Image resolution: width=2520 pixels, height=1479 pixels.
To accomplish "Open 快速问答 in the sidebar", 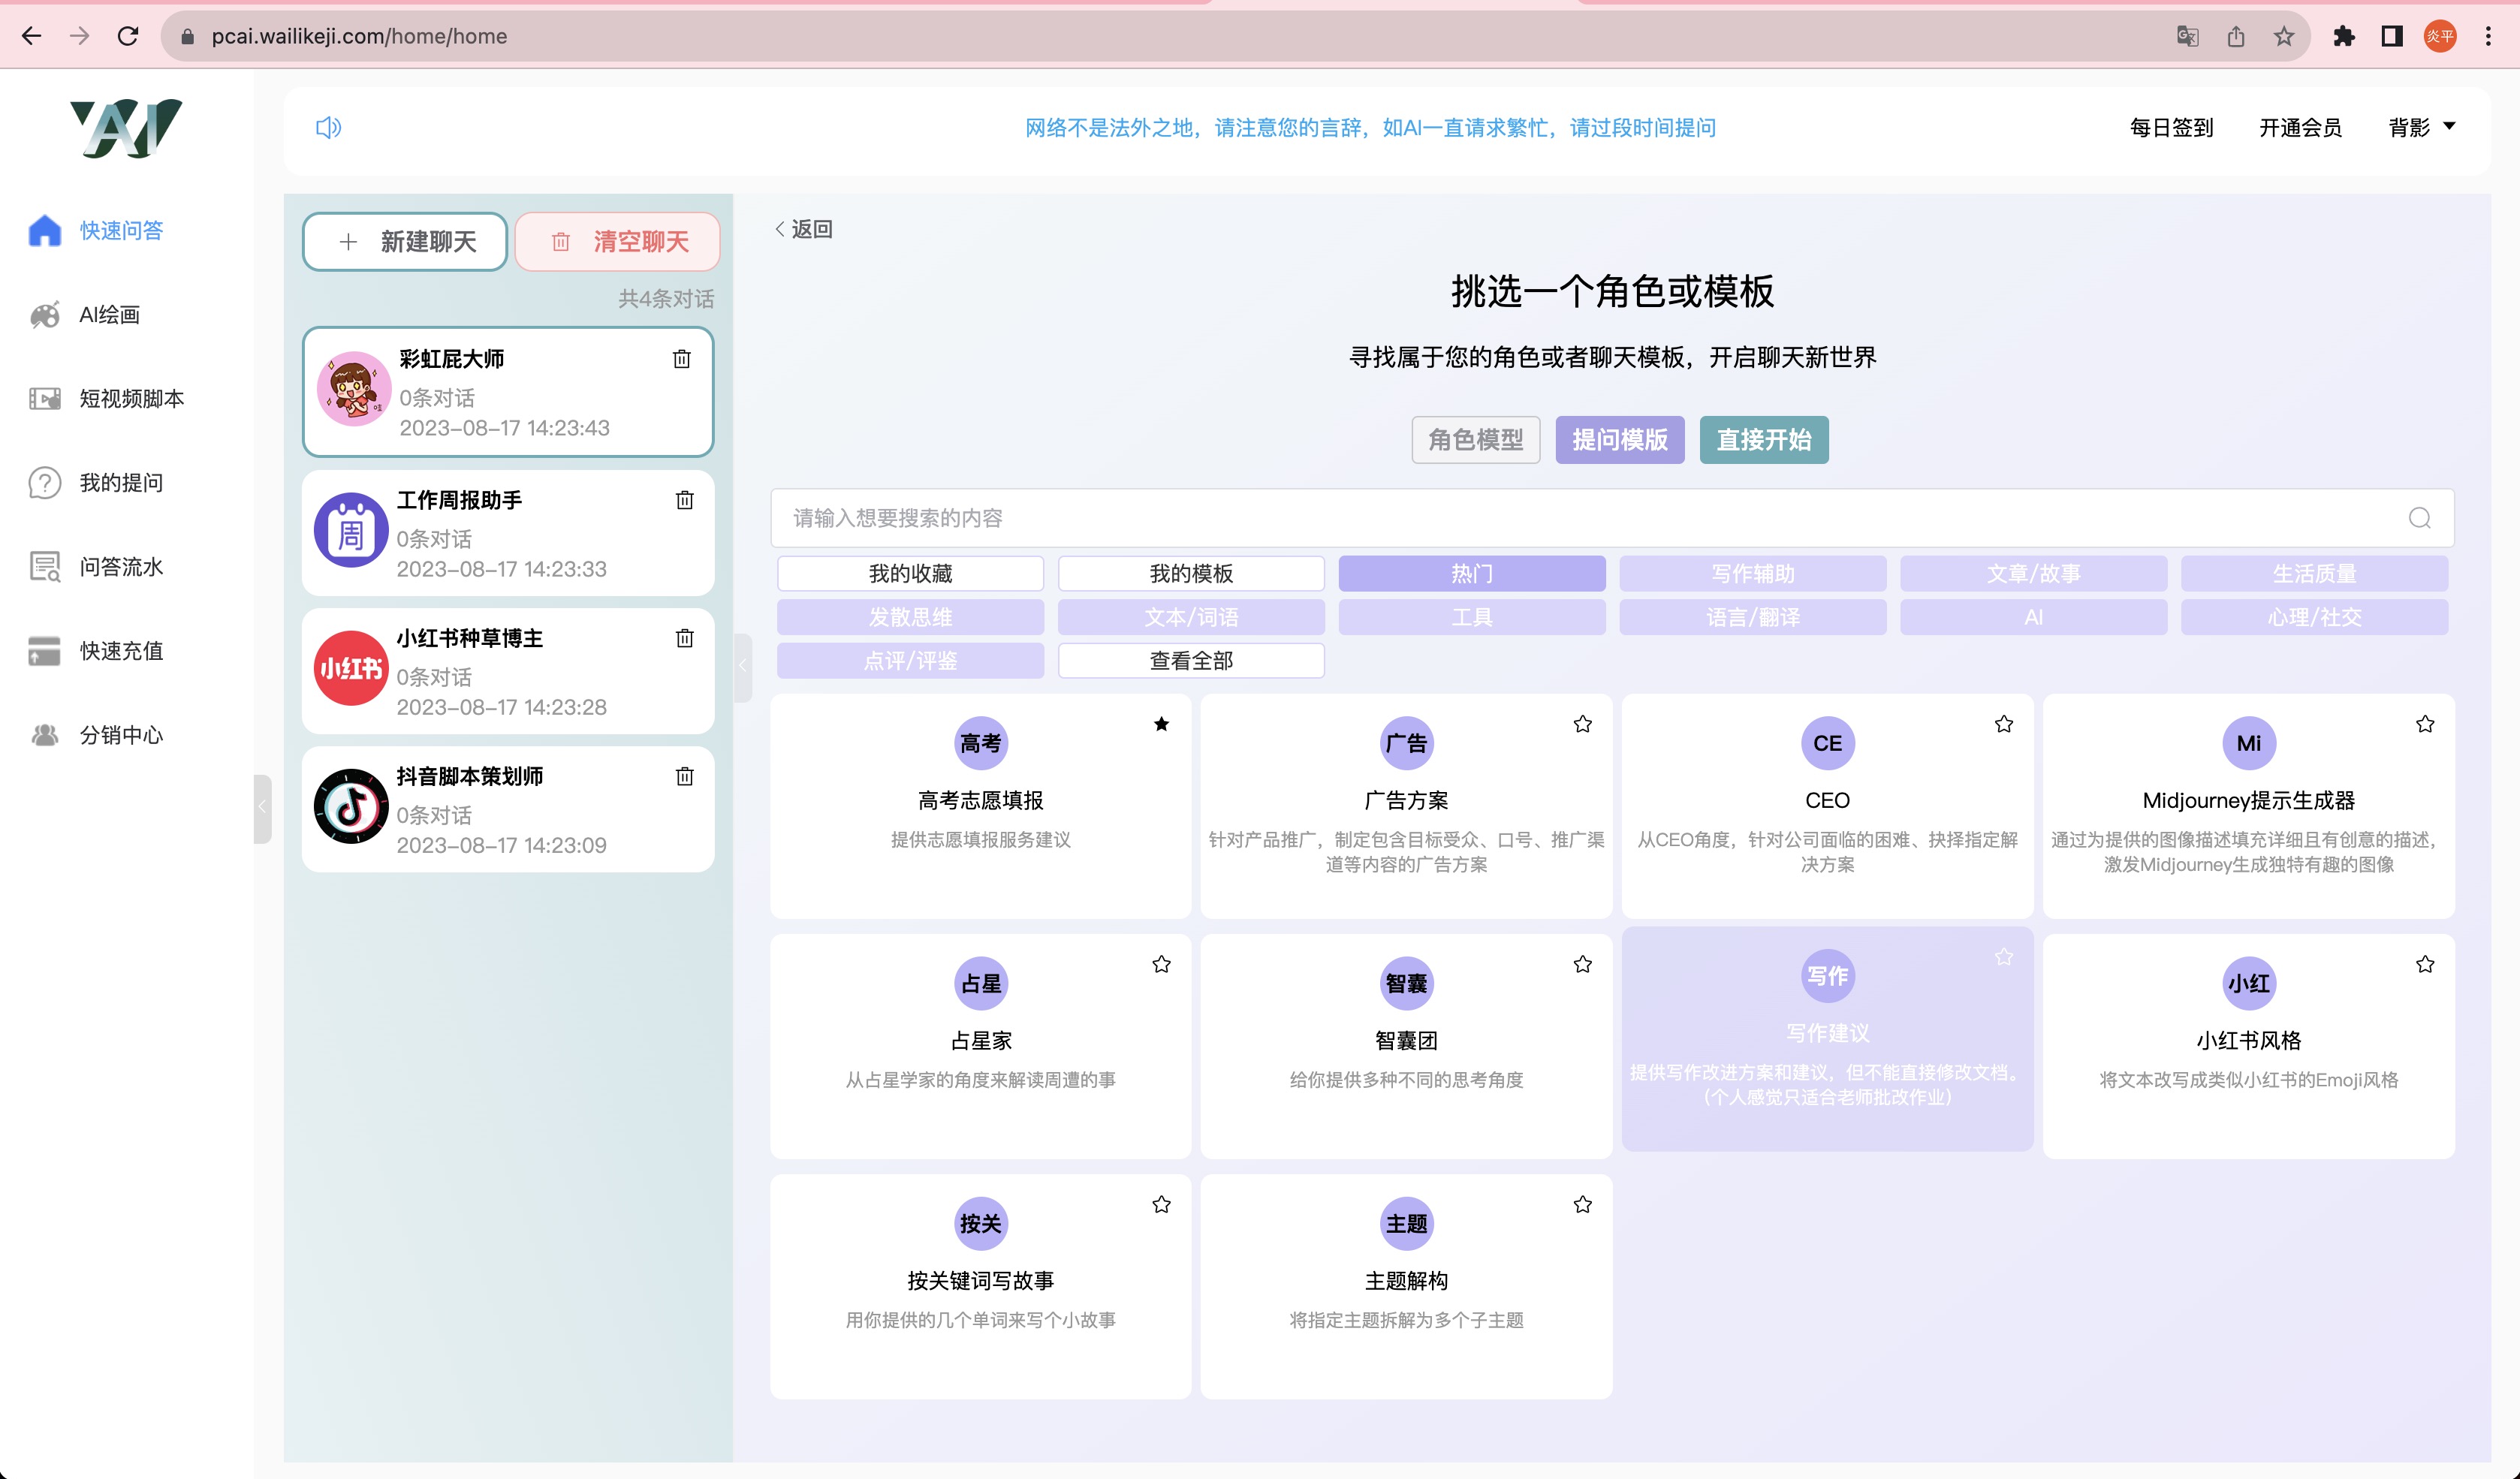I will coord(96,230).
